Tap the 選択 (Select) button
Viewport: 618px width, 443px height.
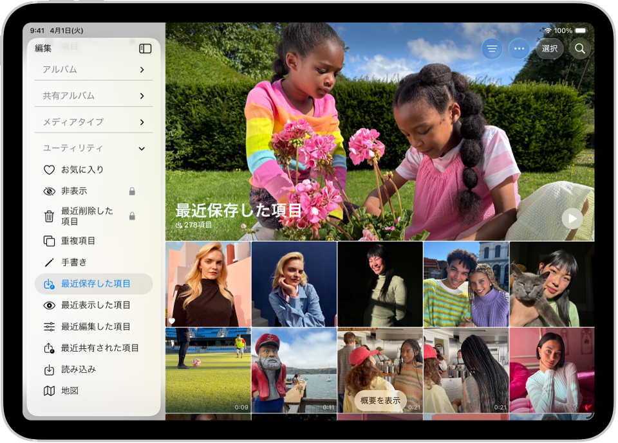tap(549, 48)
